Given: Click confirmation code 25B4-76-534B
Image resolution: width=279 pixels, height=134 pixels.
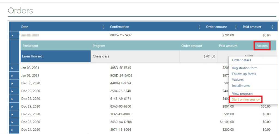Looking at the screenshot, I should pos(121,91).
